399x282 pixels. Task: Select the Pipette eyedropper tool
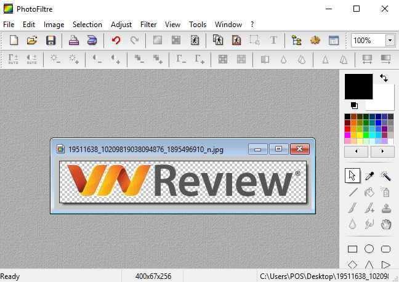[x=369, y=176]
